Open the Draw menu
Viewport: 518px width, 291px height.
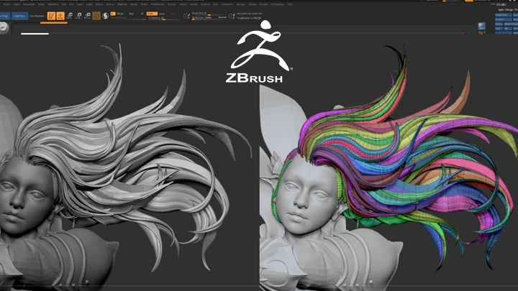coord(41,4)
